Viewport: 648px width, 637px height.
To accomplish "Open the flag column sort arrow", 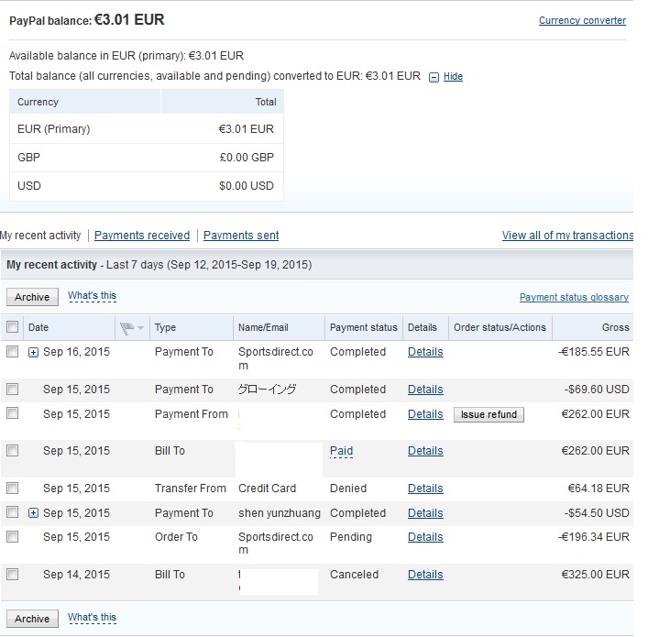I will pos(140,328).
